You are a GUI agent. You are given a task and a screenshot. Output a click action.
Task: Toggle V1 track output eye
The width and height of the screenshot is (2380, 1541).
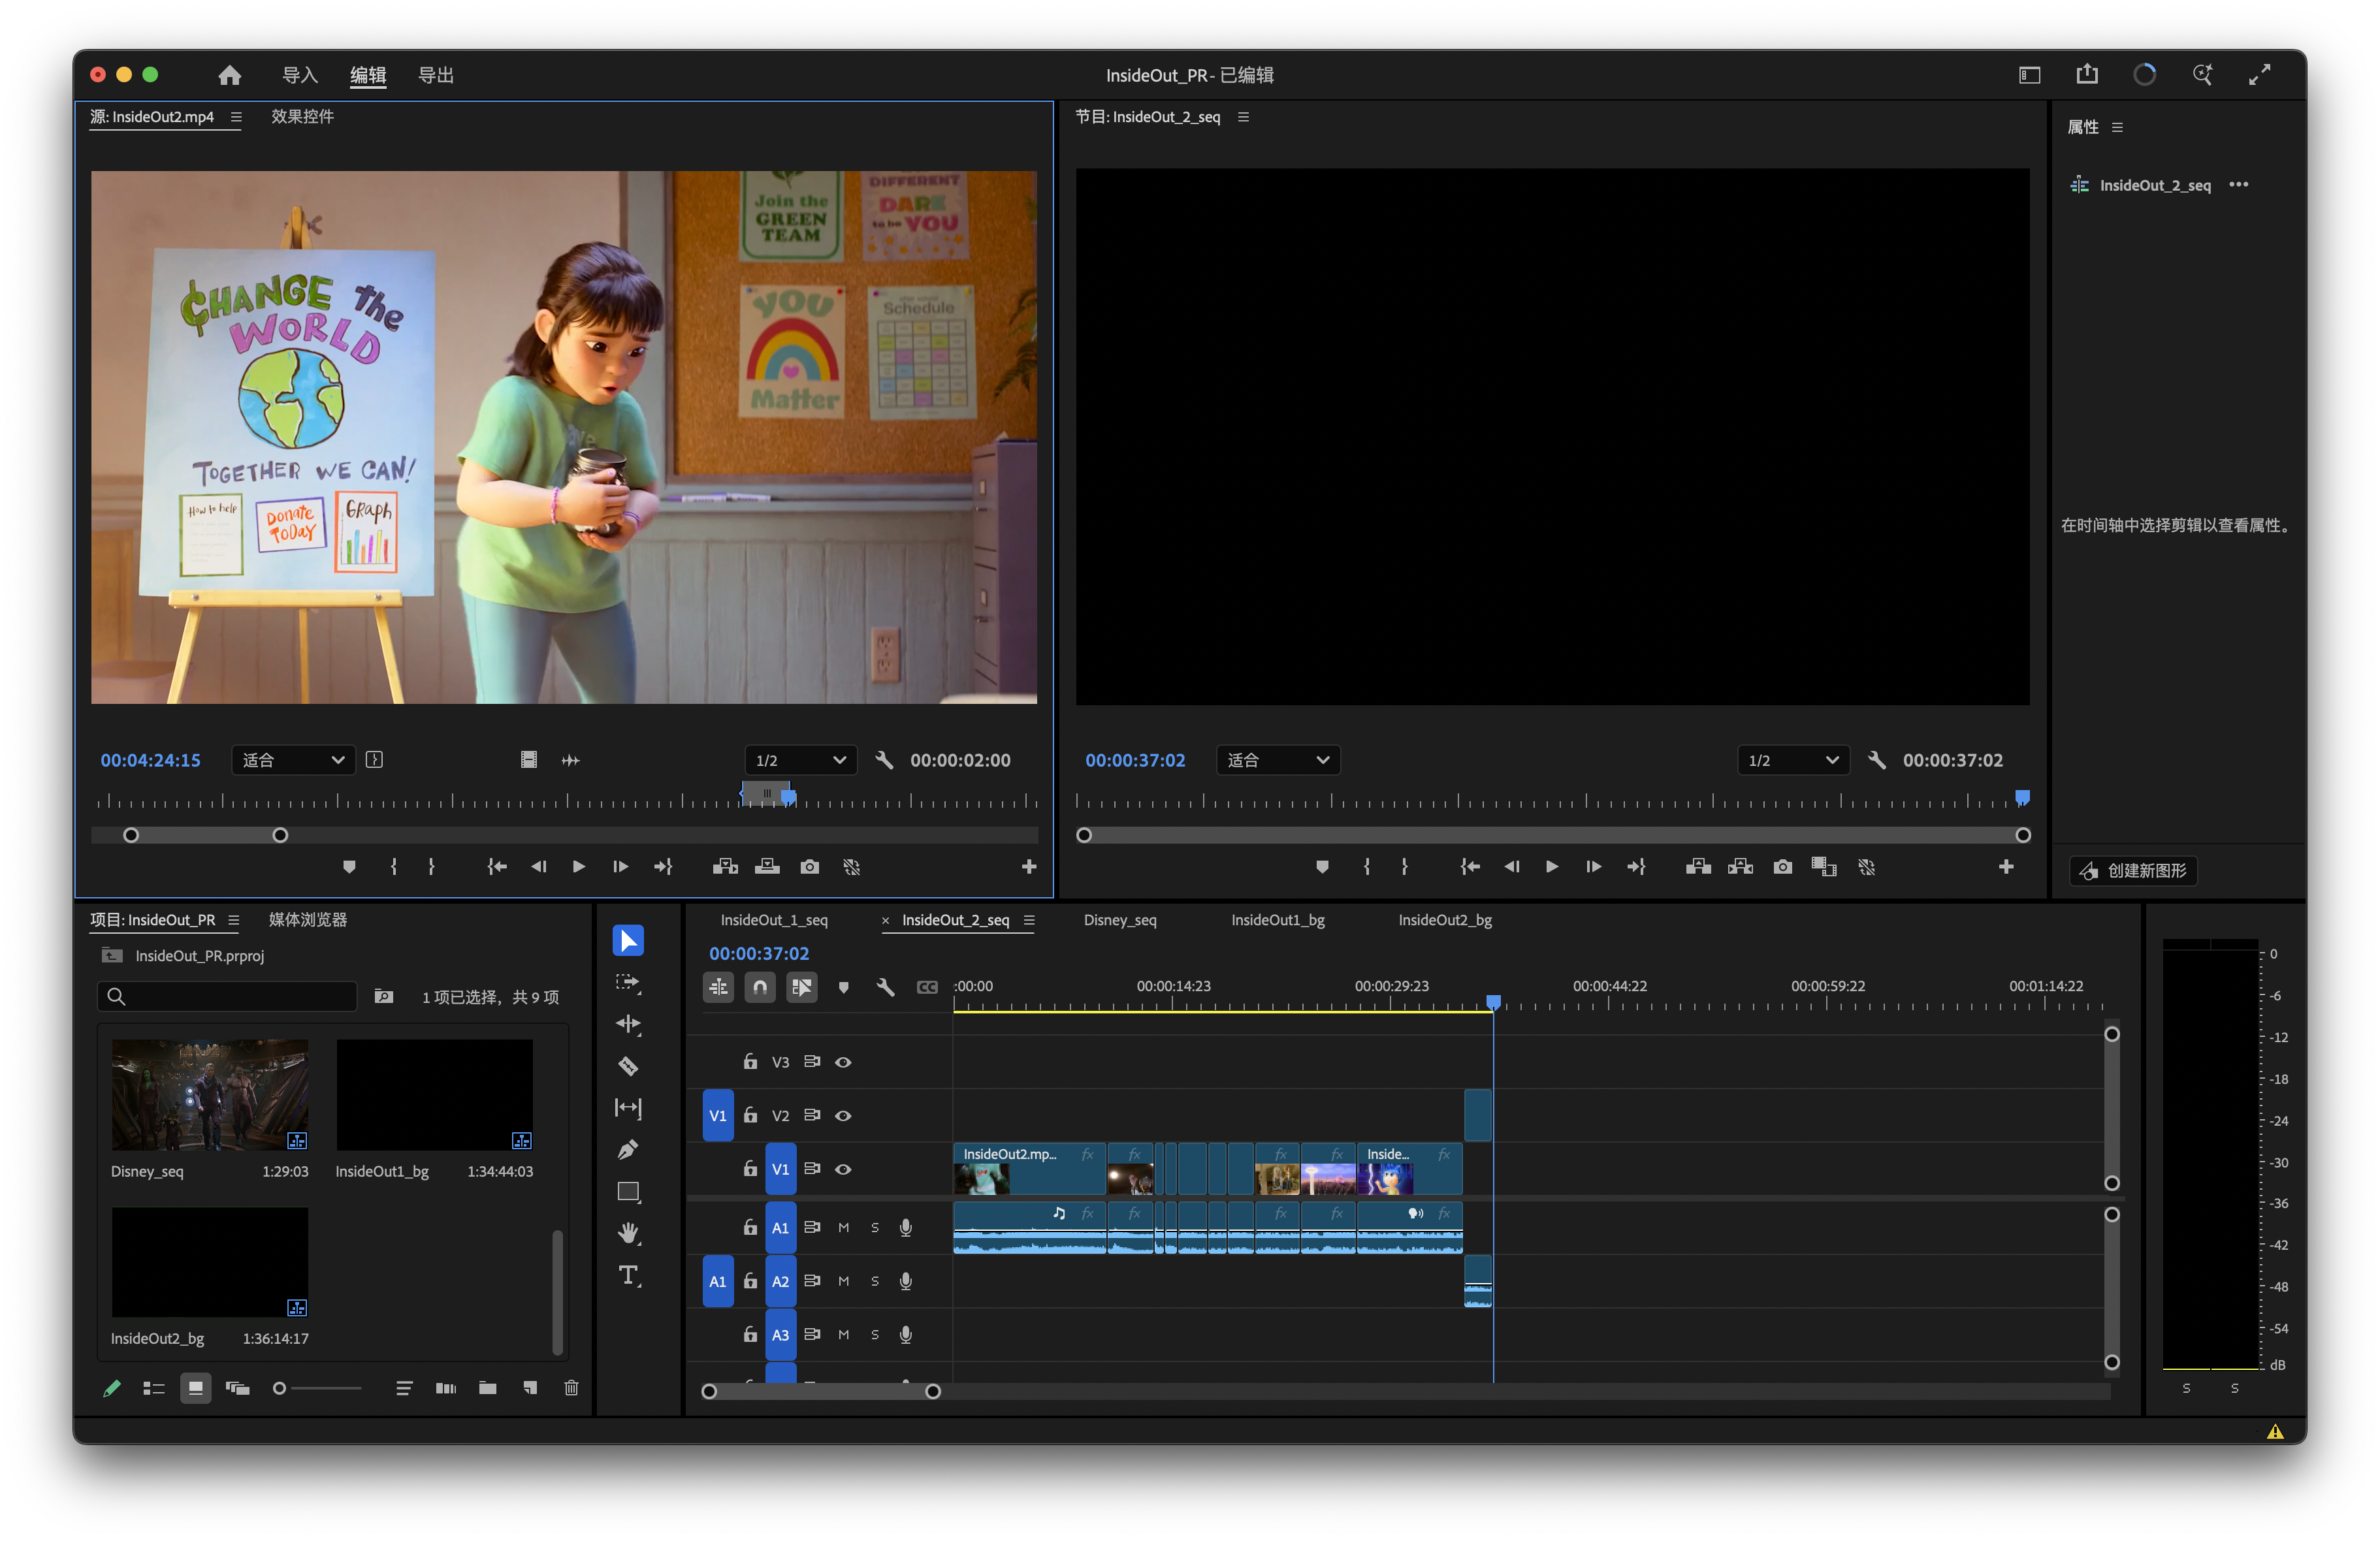pyautogui.click(x=843, y=1169)
